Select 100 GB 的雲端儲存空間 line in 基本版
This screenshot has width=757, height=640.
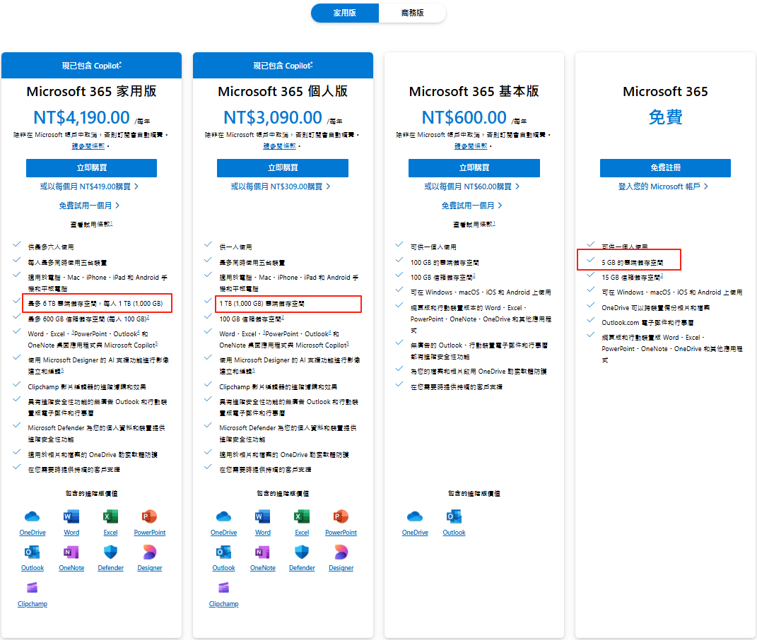point(445,263)
